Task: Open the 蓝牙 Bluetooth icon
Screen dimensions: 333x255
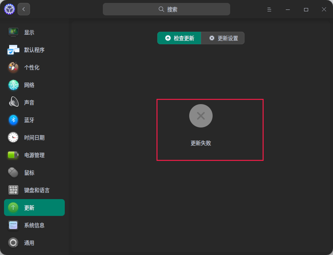Action: [14, 120]
